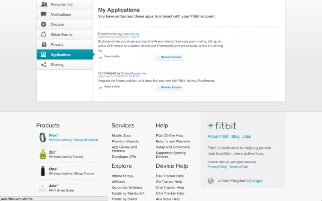322x201 pixels.
Task: Open App Gallery and Partners link
Action: [x=124, y=149]
